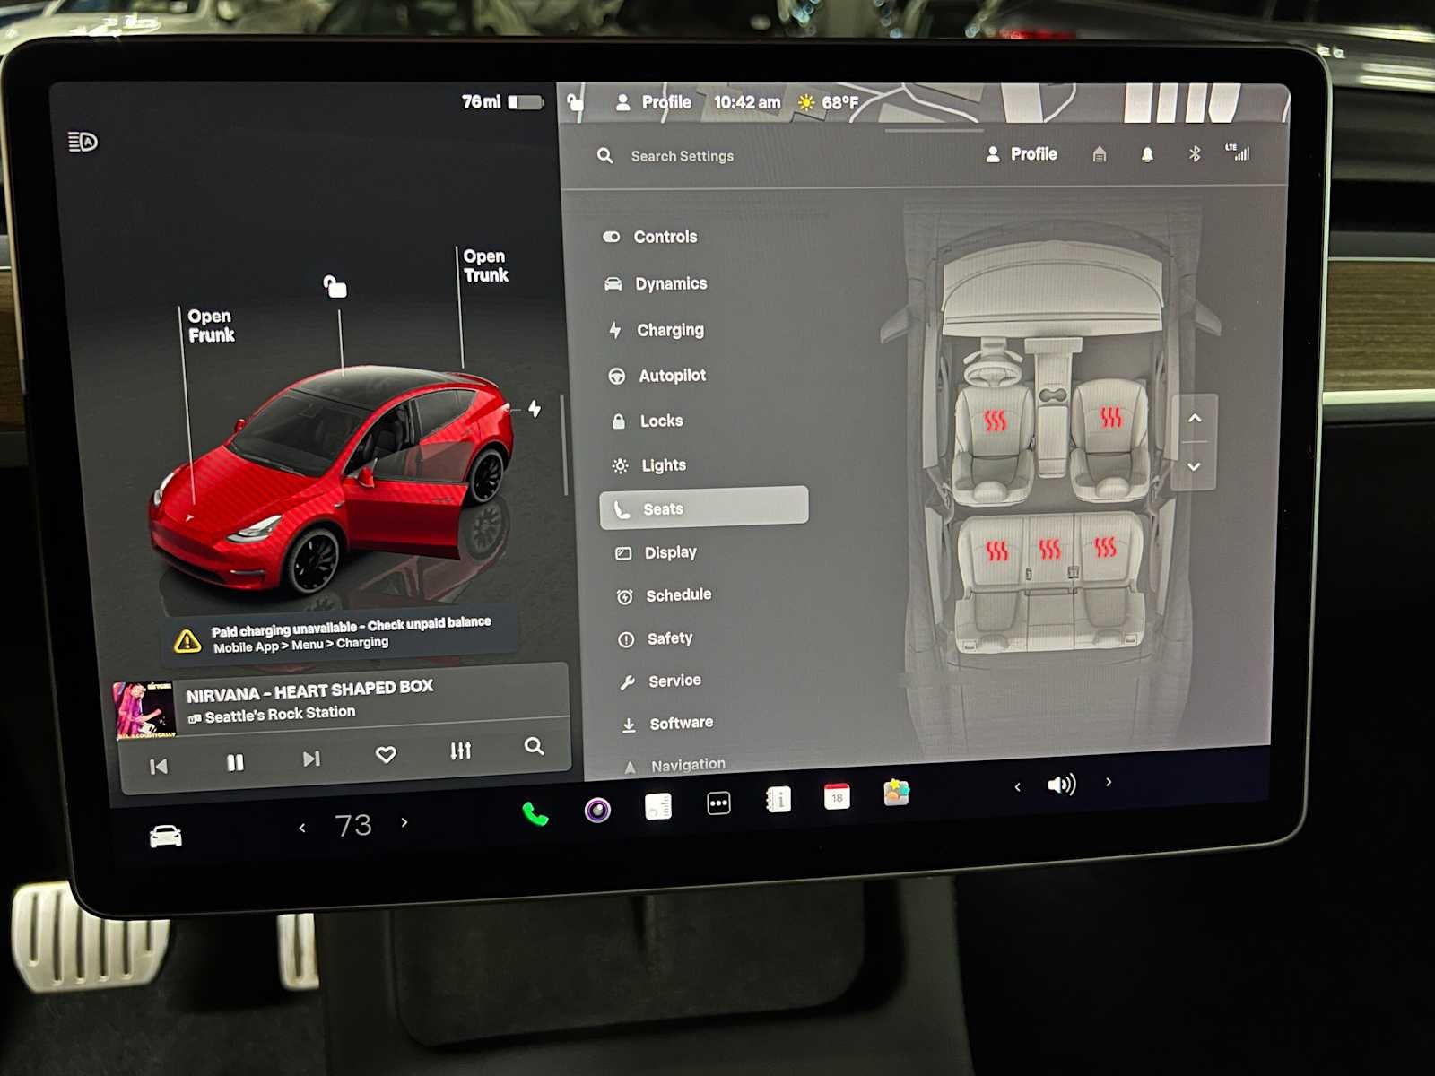
Task: Open the Bluetooth settings icon
Action: [x=1195, y=153]
